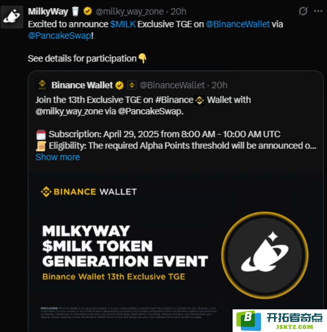Click the Grok explain-post icon
Viewport: 327px width, 332px height.
[x=303, y=11]
